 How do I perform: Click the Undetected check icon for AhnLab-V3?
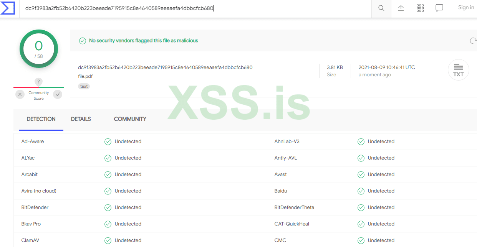click(x=361, y=142)
